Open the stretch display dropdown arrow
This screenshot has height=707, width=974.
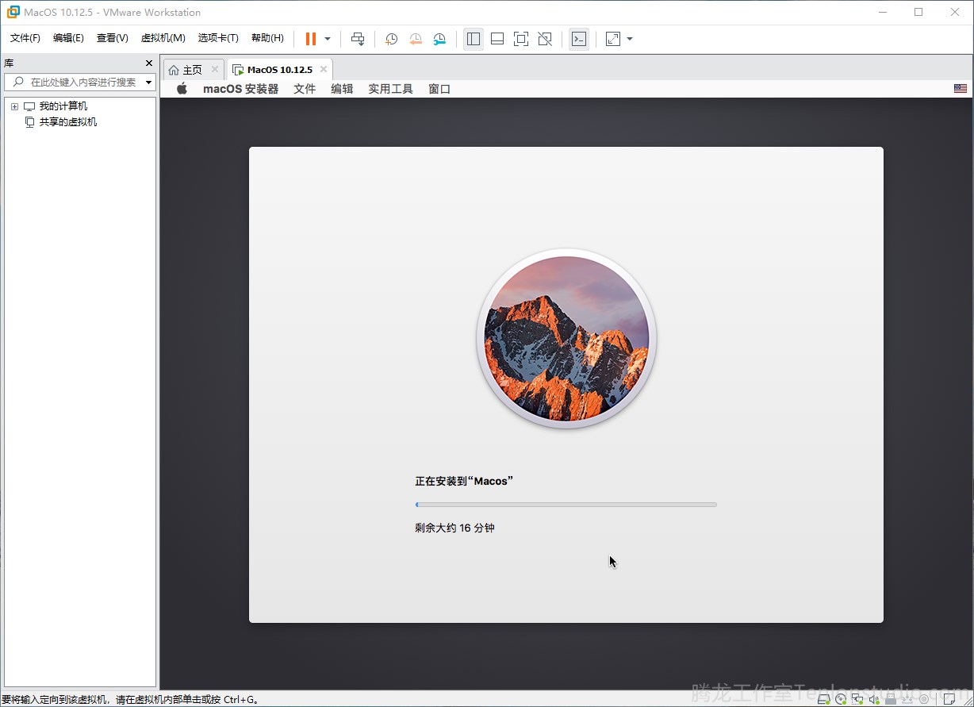click(x=630, y=39)
